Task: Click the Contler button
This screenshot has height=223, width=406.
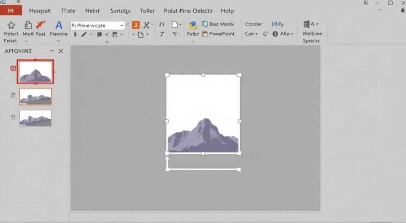Action: 254,24
